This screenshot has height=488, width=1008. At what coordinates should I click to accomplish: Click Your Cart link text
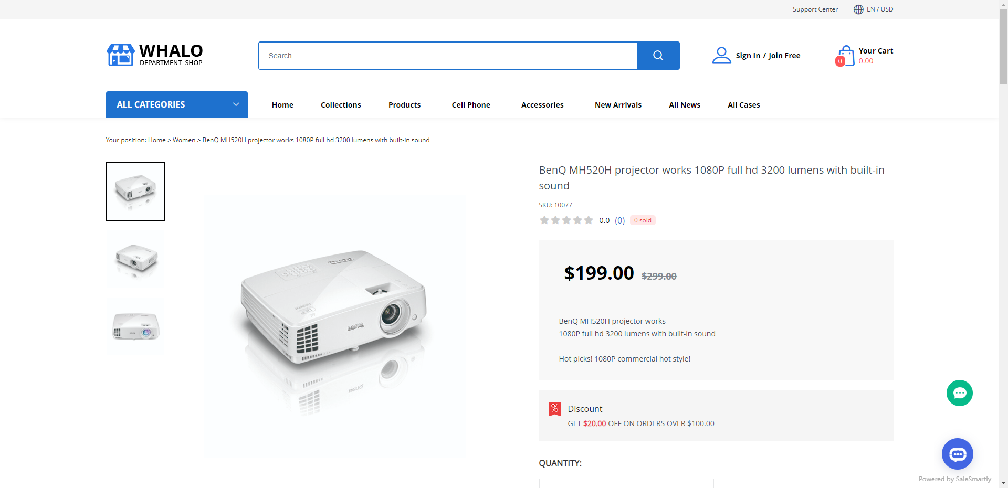[x=876, y=51]
